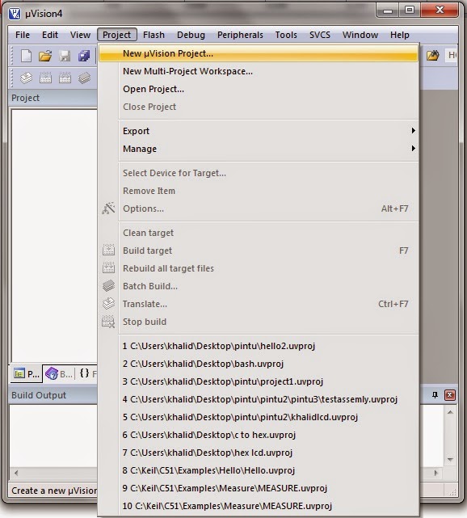Open recent project project1.uvproj
The height and width of the screenshot is (518, 467).
point(259,381)
